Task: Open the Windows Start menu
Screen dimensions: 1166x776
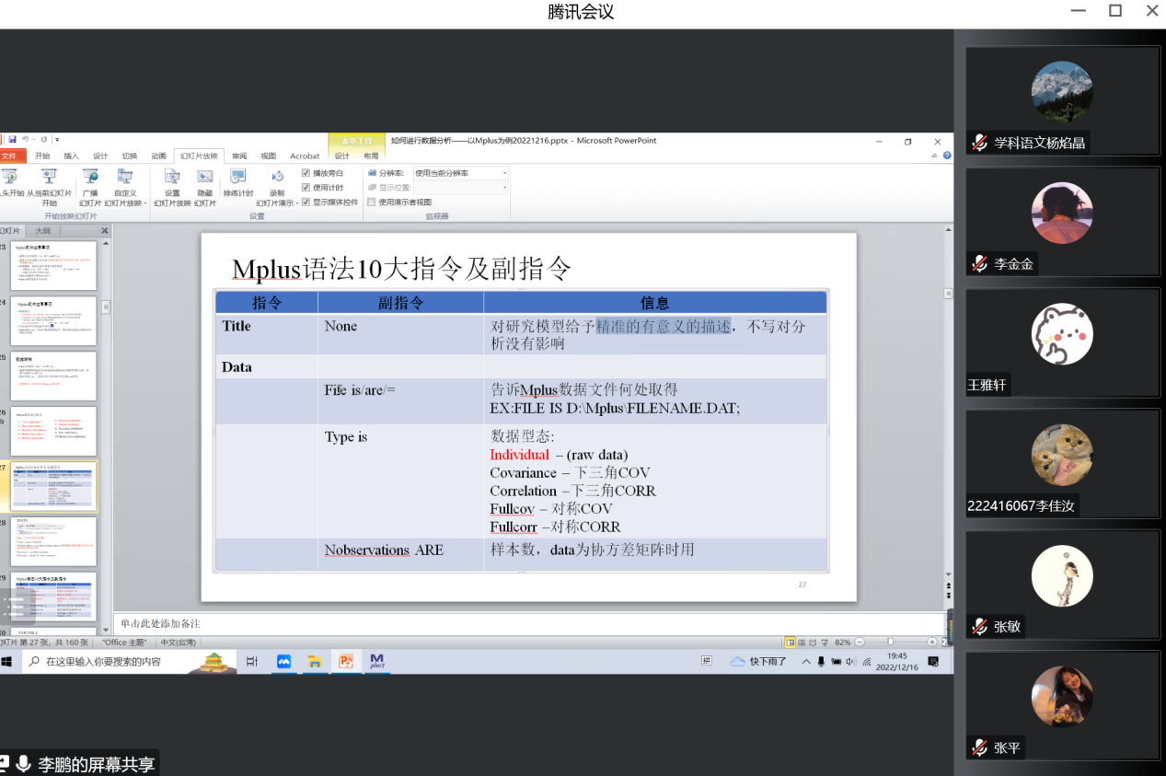Action: point(6,661)
